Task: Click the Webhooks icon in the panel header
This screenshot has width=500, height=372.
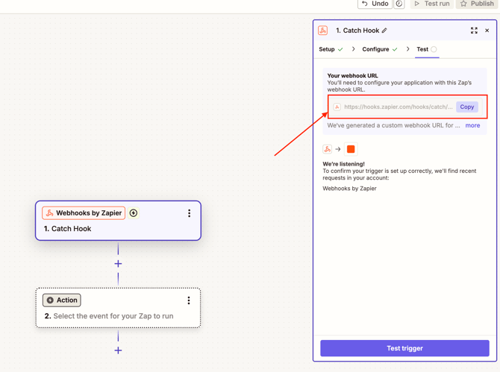Action: coord(322,31)
